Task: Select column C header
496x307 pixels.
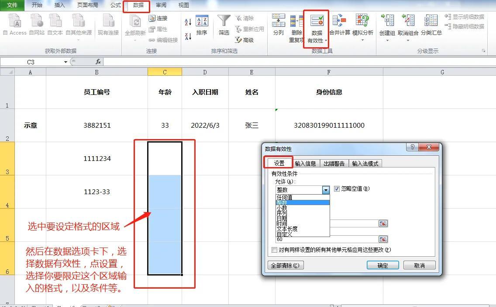Action: 165,72
